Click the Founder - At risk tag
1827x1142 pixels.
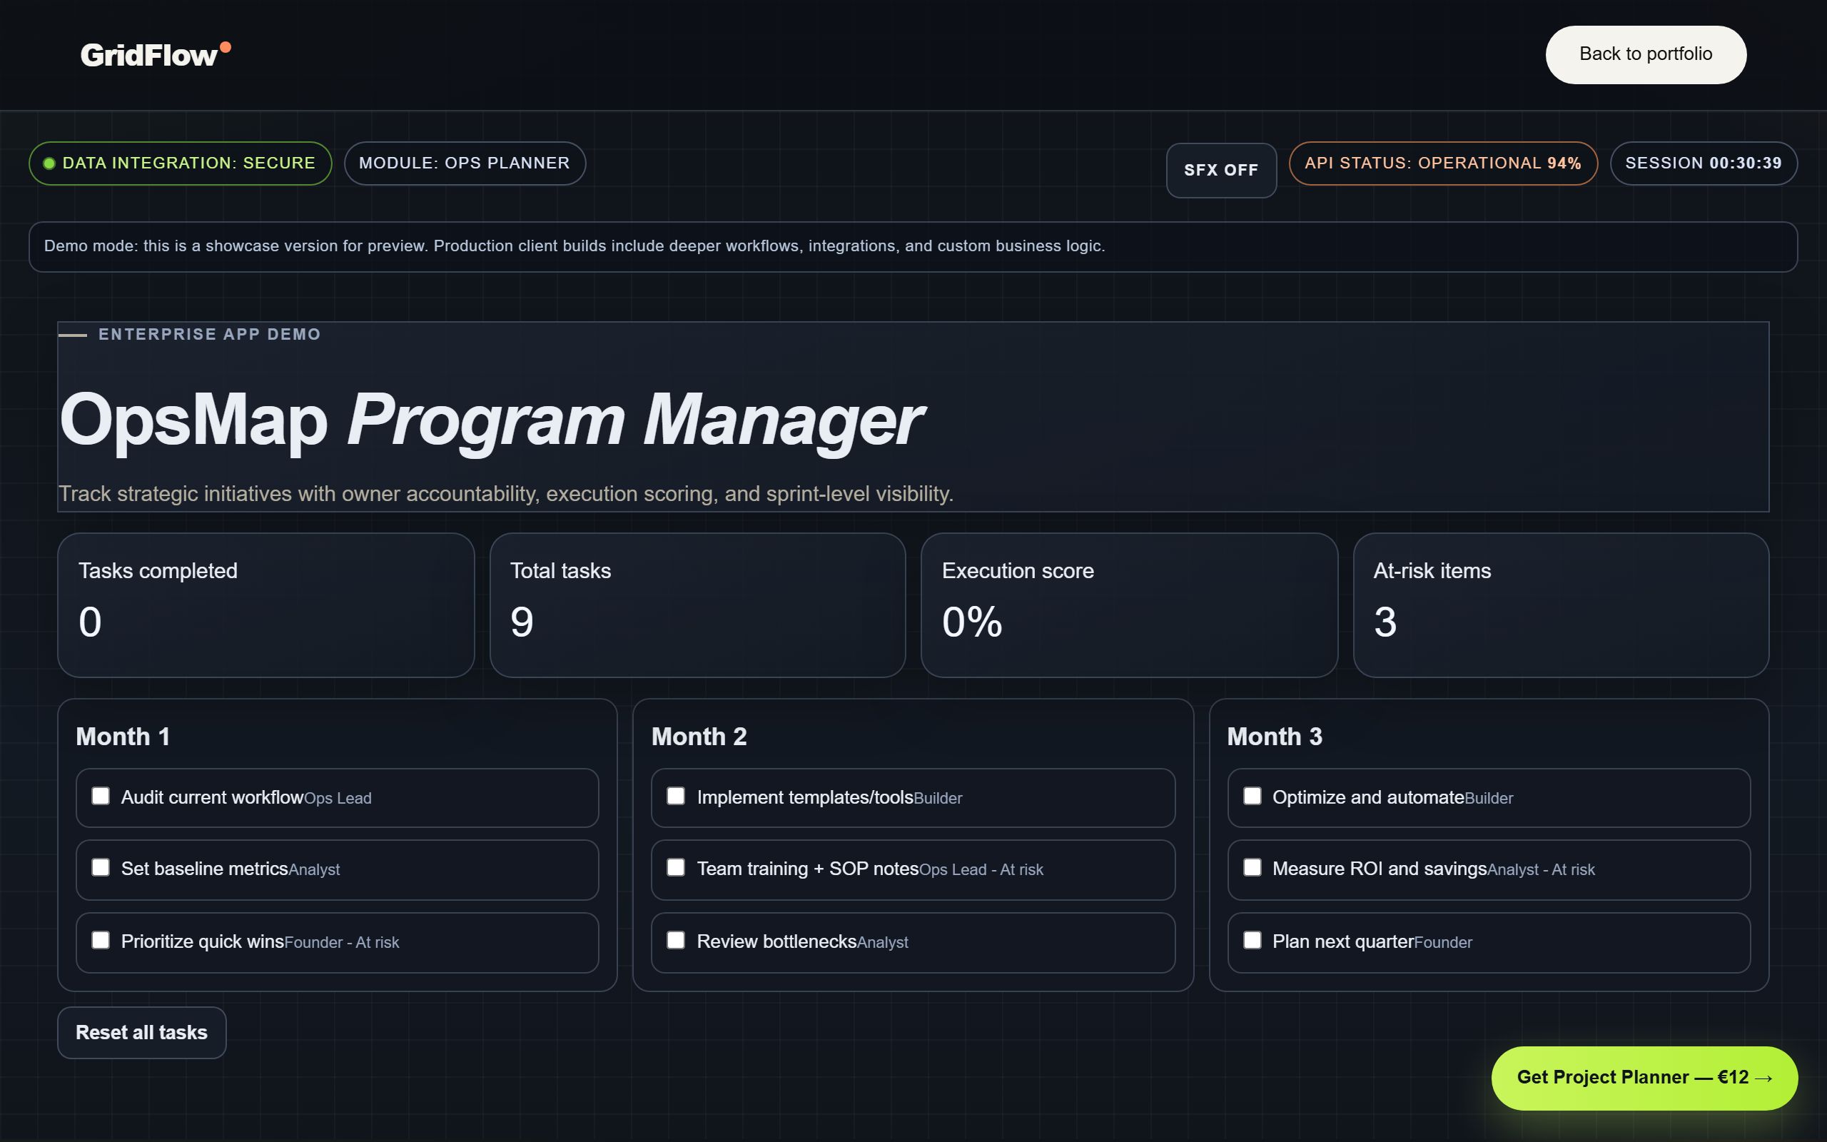[342, 943]
